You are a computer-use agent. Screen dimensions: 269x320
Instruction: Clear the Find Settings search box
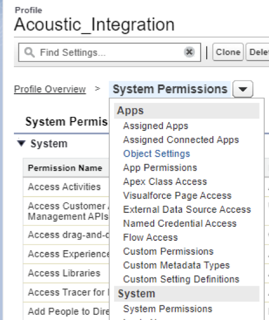point(189,52)
